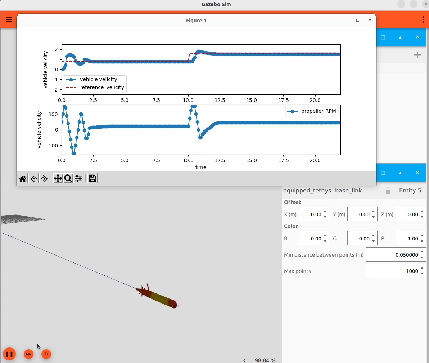Click the plus icon in the right panel

point(417,55)
